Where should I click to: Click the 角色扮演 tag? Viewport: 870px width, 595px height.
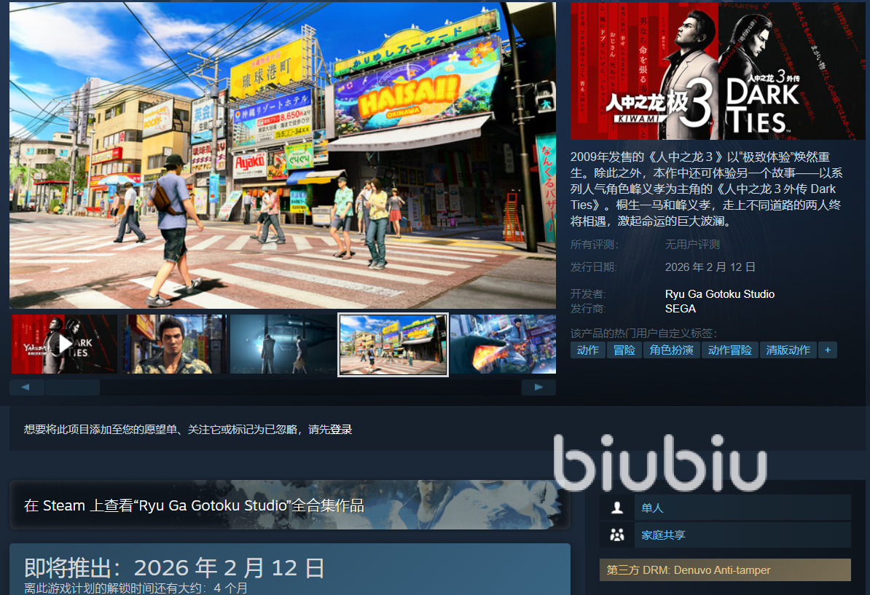tap(671, 350)
